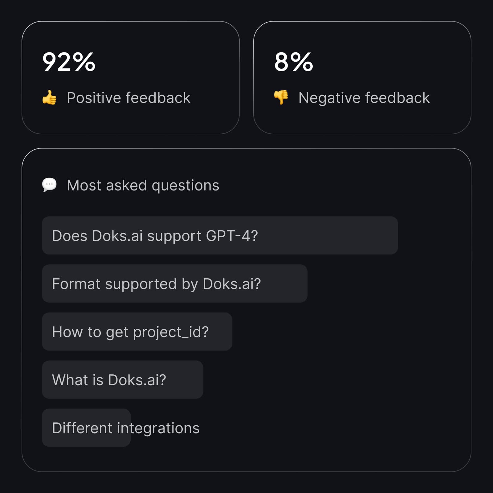Screen dimensions: 493x493
Task: Open the "What is Doks.ai?" question
Action: coord(123,380)
